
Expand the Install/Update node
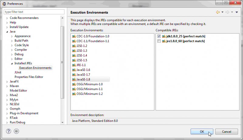click(x=7, y=27)
